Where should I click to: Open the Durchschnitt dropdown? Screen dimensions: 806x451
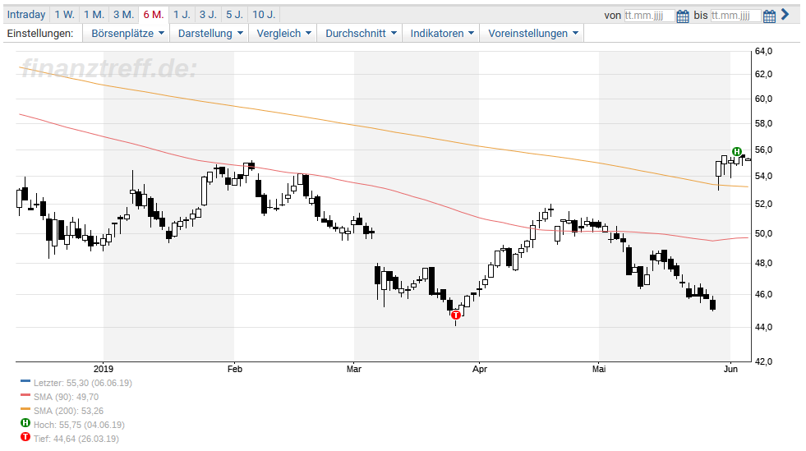pyautogui.click(x=361, y=34)
